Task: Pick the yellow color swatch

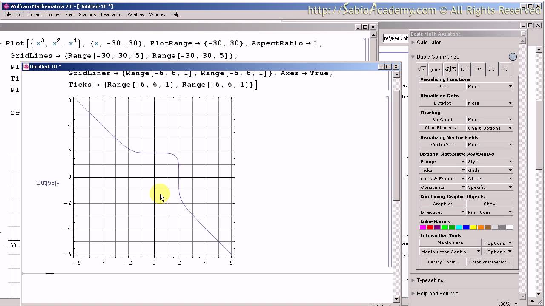Action: (x=473, y=227)
